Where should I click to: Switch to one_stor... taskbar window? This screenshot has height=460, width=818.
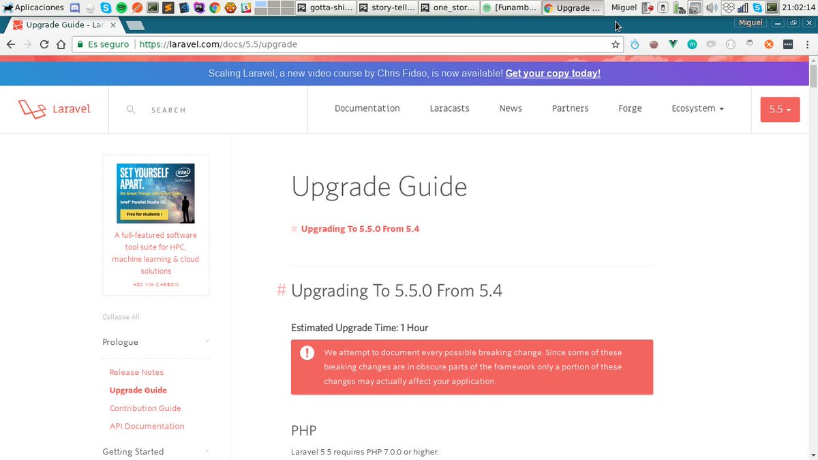[448, 7]
